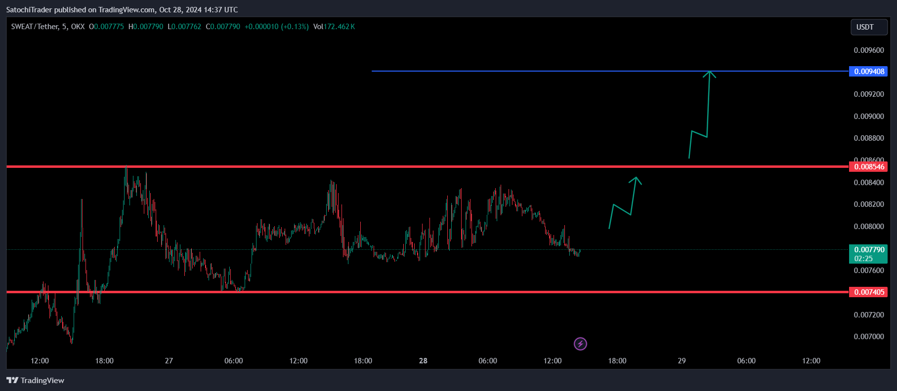Click the 0.007200 price axis label
This screenshot has width=897, height=391.
pos(869,315)
